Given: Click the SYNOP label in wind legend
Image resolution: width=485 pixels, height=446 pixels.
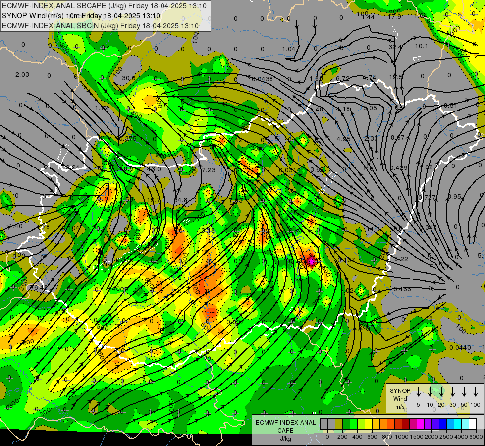Looking at the screenshot, I should coord(400,391).
